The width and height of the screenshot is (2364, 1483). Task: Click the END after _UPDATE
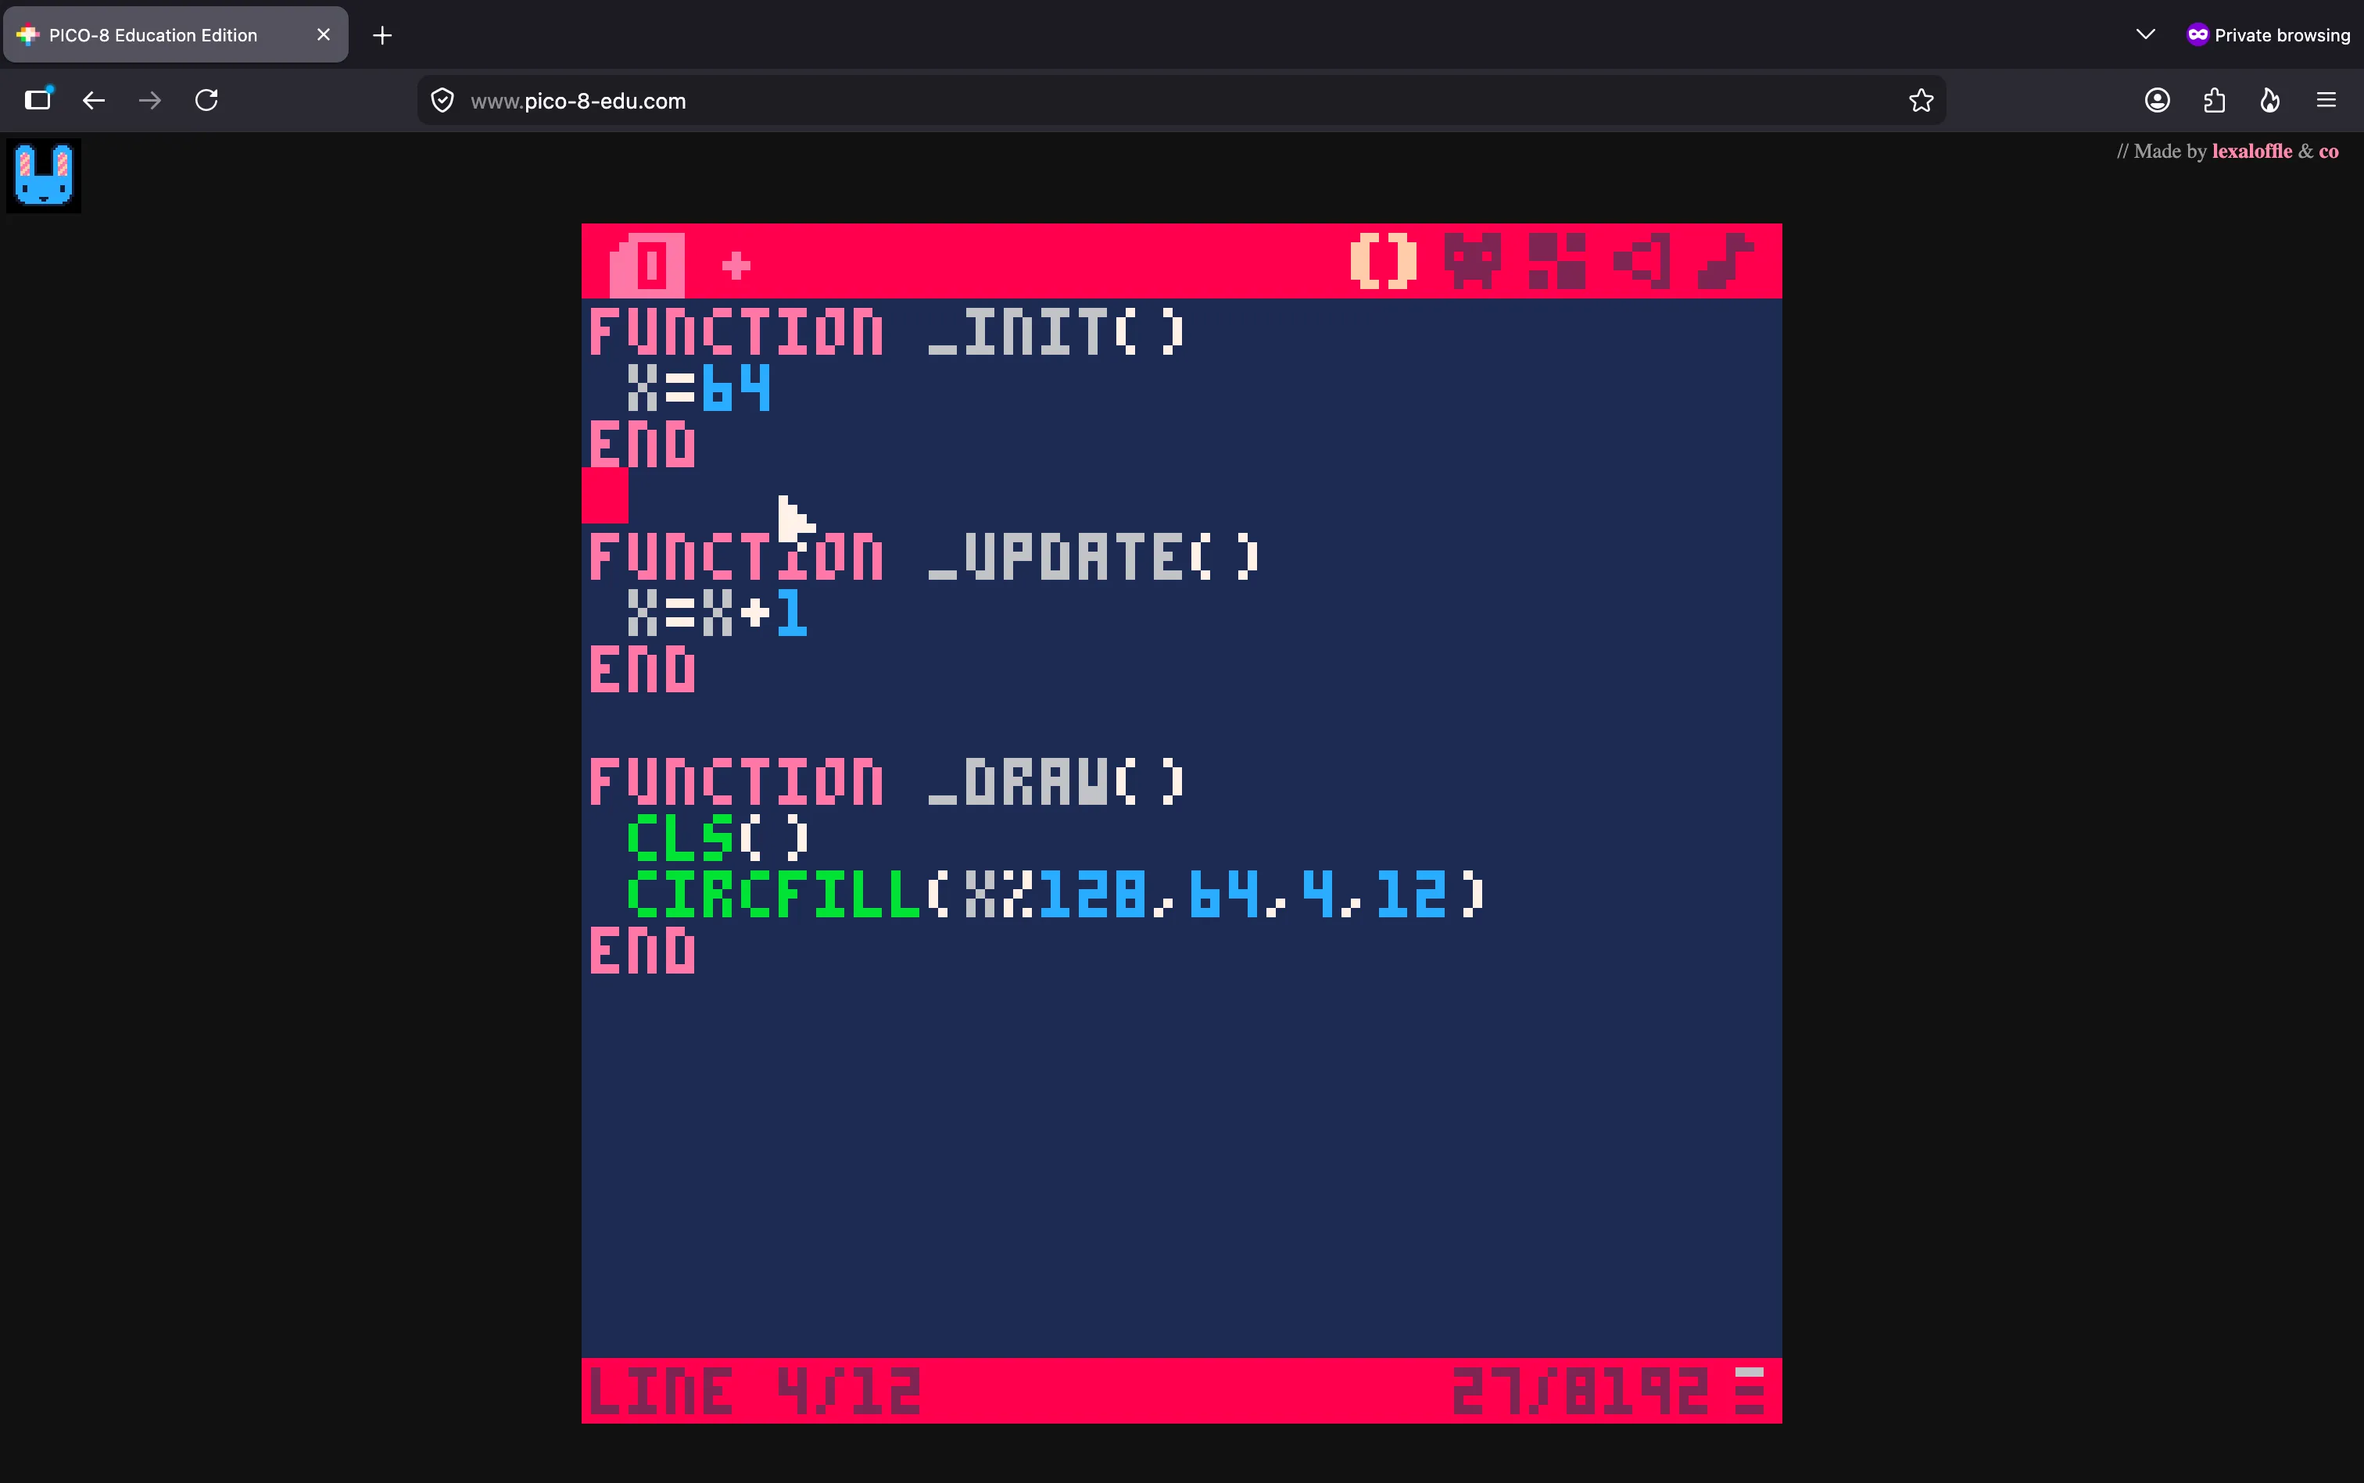643,669
